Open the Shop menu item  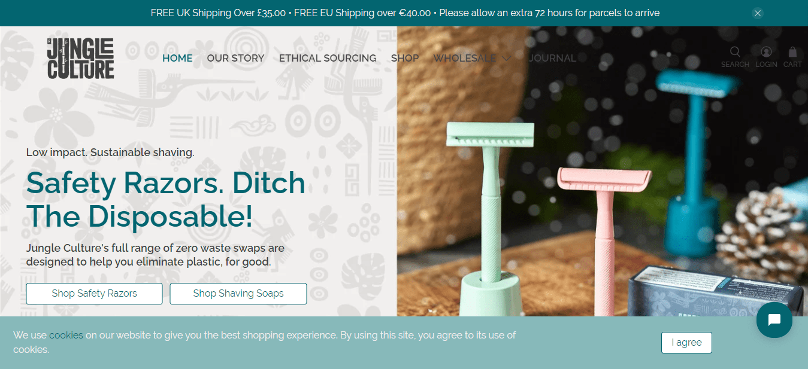coord(405,58)
